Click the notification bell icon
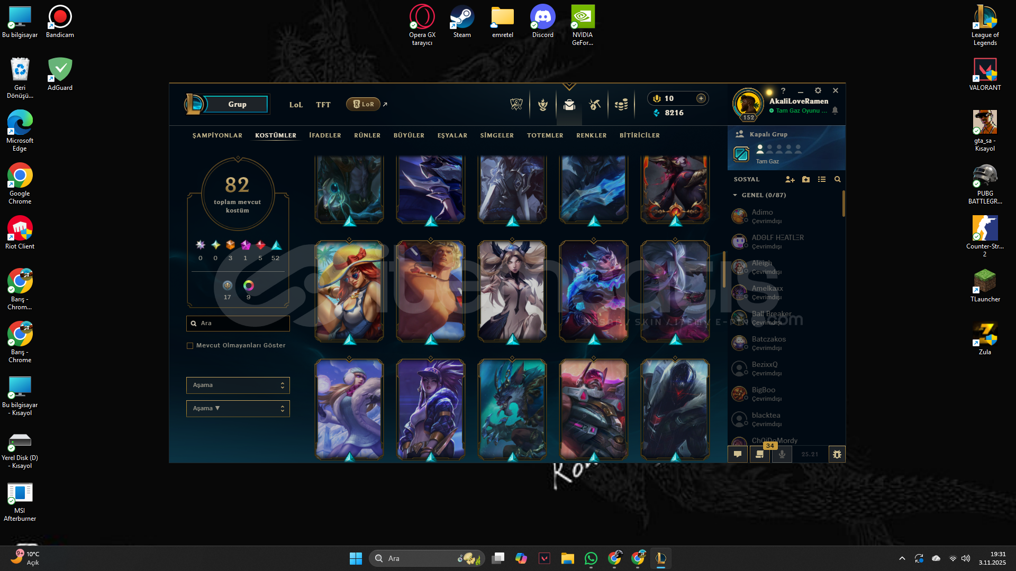The height and width of the screenshot is (571, 1016). (x=835, y=110)
